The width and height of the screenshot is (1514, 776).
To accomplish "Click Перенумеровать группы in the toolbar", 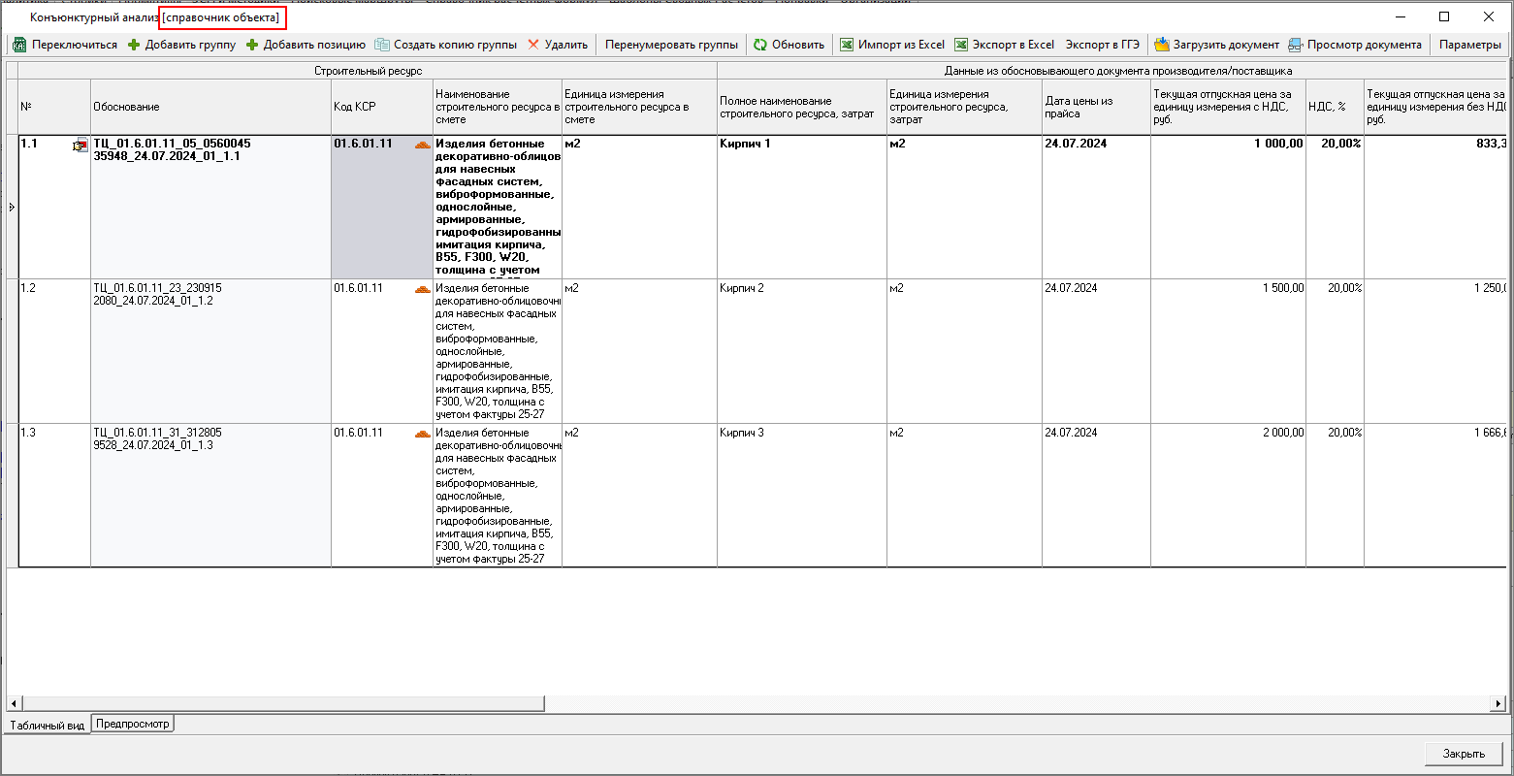I will point(671,45).
